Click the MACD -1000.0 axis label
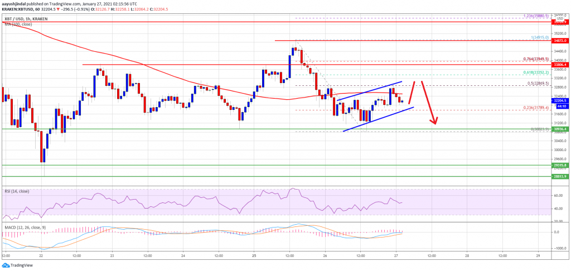571x271 pixels. 560,248
